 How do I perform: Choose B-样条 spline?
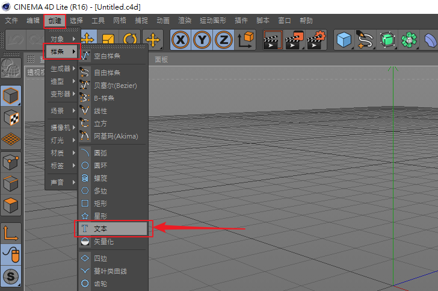pos(113,98)
